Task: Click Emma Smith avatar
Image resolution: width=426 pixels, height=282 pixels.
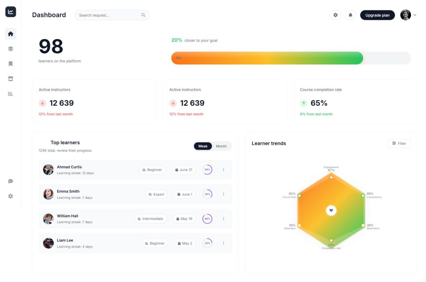Action: coord(48,194)
